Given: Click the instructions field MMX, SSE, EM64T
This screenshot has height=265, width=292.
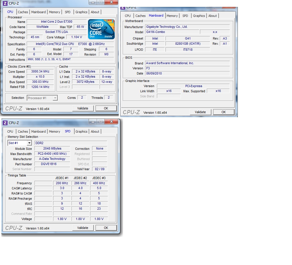Looking at the screenshot, I should [x=70, y=59].
